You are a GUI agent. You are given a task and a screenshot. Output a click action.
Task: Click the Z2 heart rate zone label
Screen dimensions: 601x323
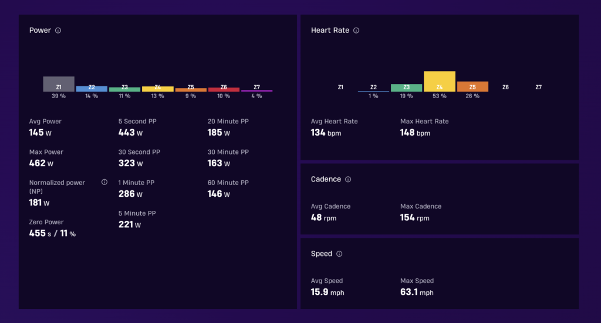click(x=373, y=87)
